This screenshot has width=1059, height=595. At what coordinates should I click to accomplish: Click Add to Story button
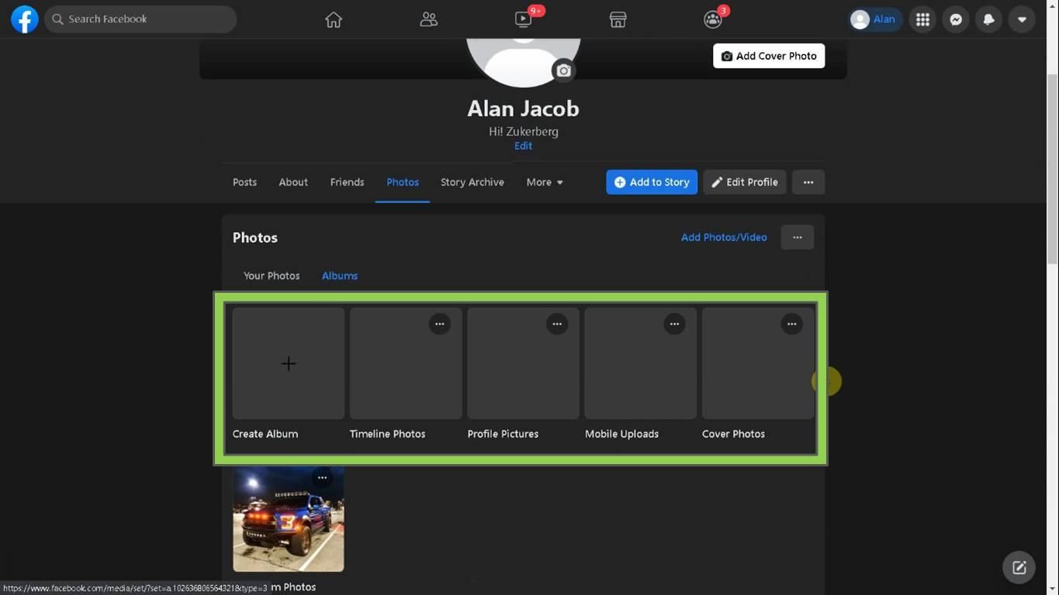652,182
